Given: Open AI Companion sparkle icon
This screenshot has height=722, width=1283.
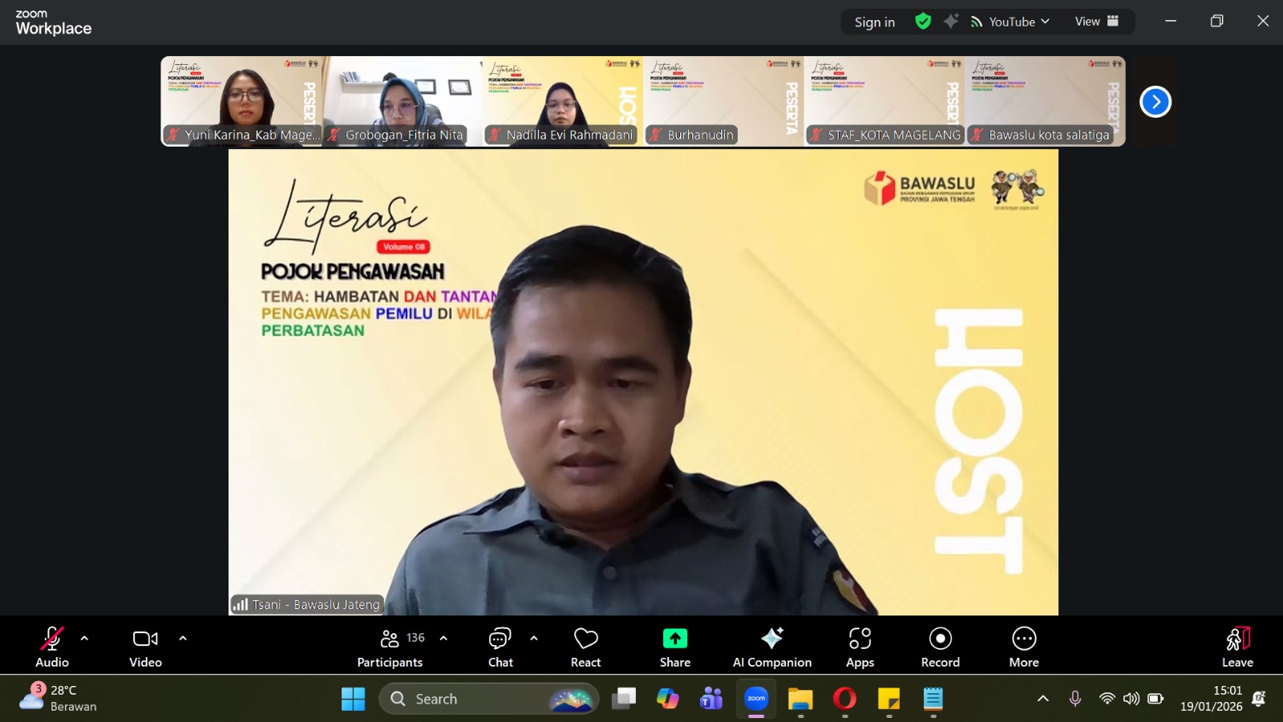Looking at the screenshot, I should (771, 639).
